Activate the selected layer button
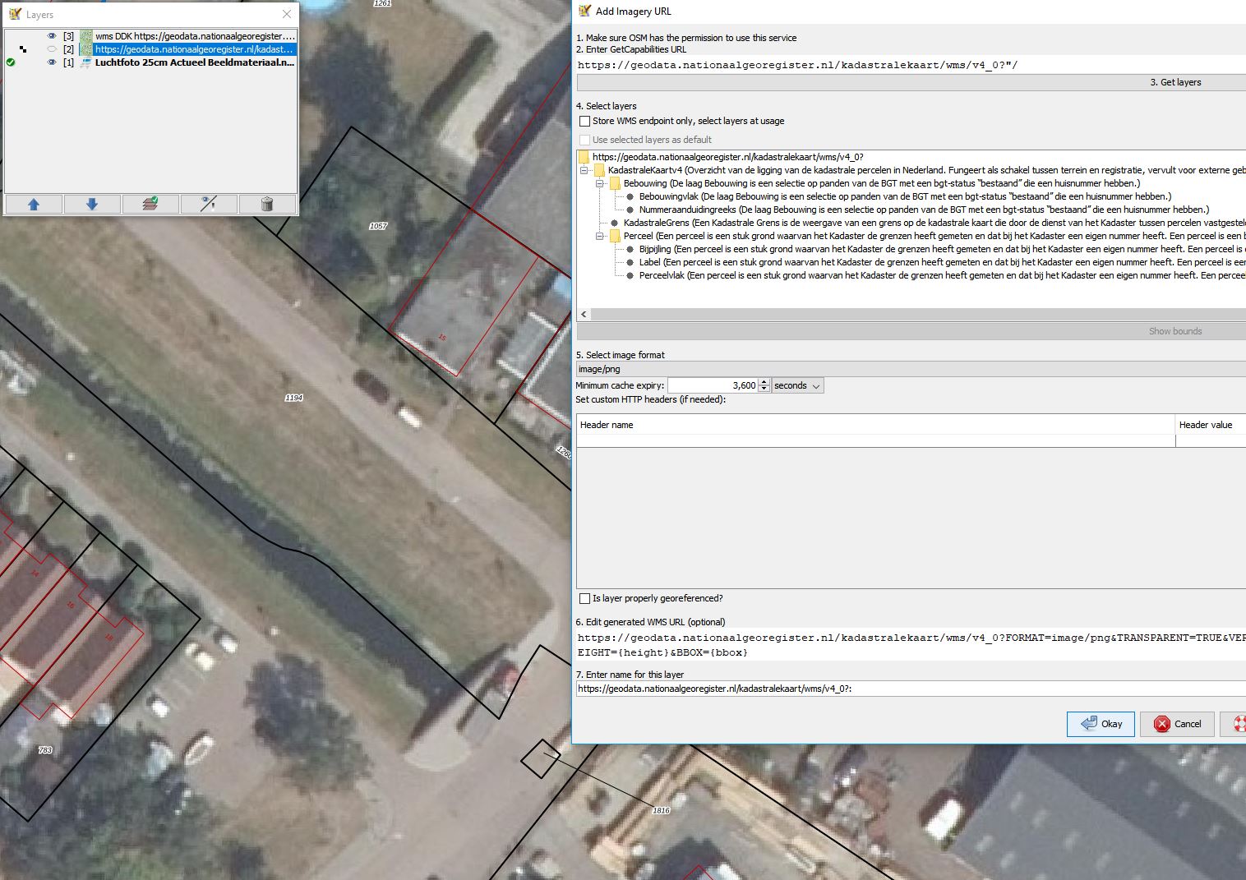 pos(150,204)
